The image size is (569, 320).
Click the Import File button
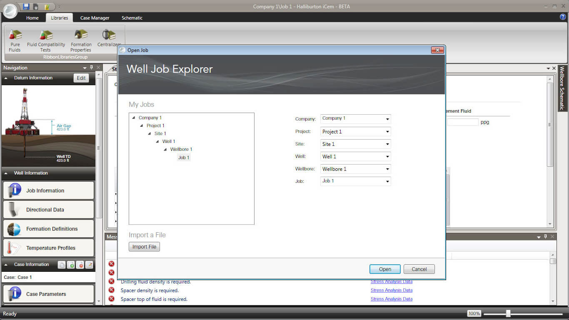tap(144, 247)
